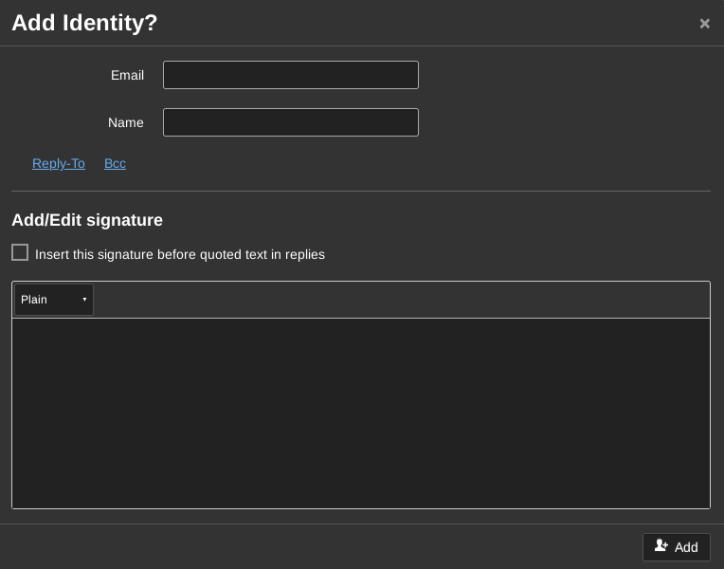
Task: Click the Email field label
Action: click(127, 75)
